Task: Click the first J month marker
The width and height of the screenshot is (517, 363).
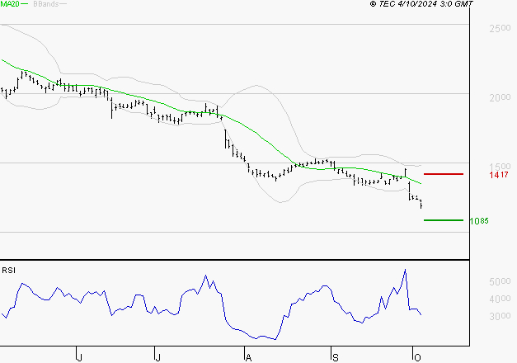Action: coord(79,358)
